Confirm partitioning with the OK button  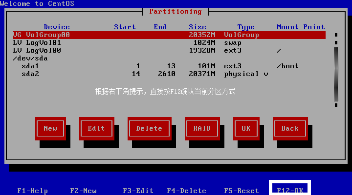[246, 129]
